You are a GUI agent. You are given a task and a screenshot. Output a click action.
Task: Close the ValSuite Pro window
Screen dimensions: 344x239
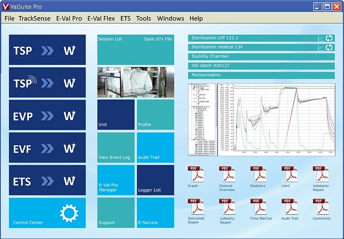click(337, 7)
